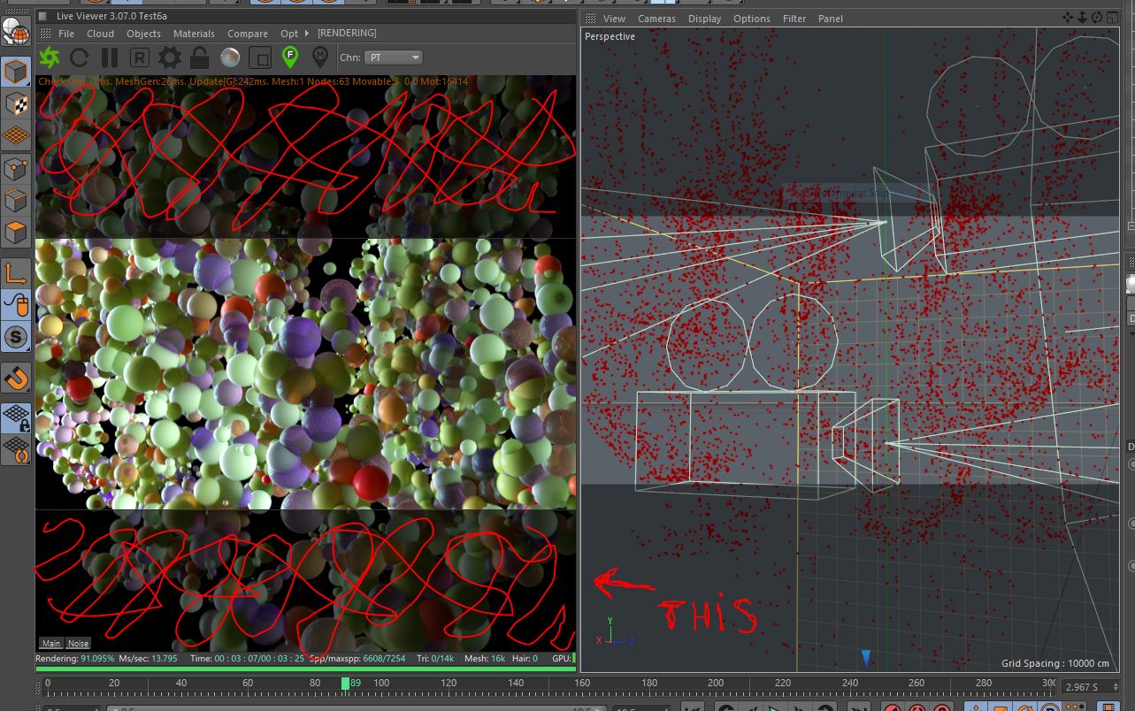Image resolution: width=1135 pixels, height=711 pixels.
Task: Select the Points mode icon
Action: tap(17, 168)
